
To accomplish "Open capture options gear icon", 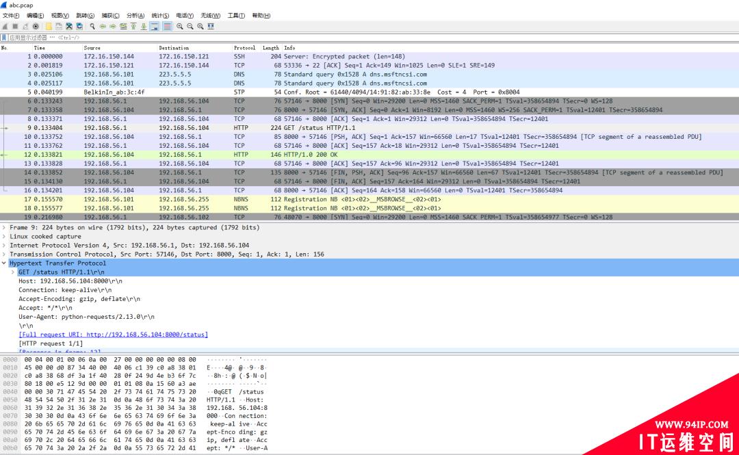I will pos(36,27).
